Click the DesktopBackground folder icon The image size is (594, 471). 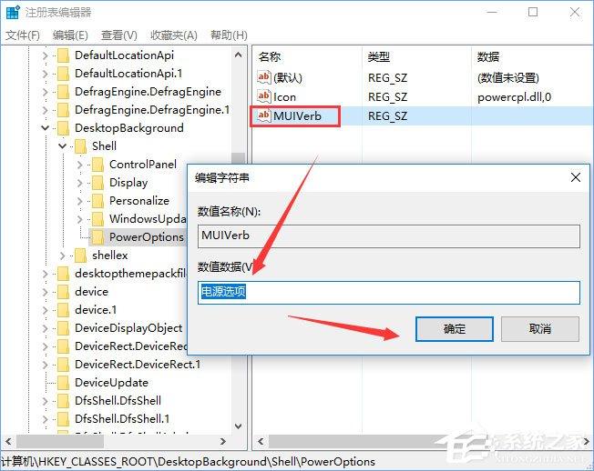pos(63,128)
